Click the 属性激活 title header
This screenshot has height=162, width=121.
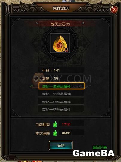click(x=61, y=8)
